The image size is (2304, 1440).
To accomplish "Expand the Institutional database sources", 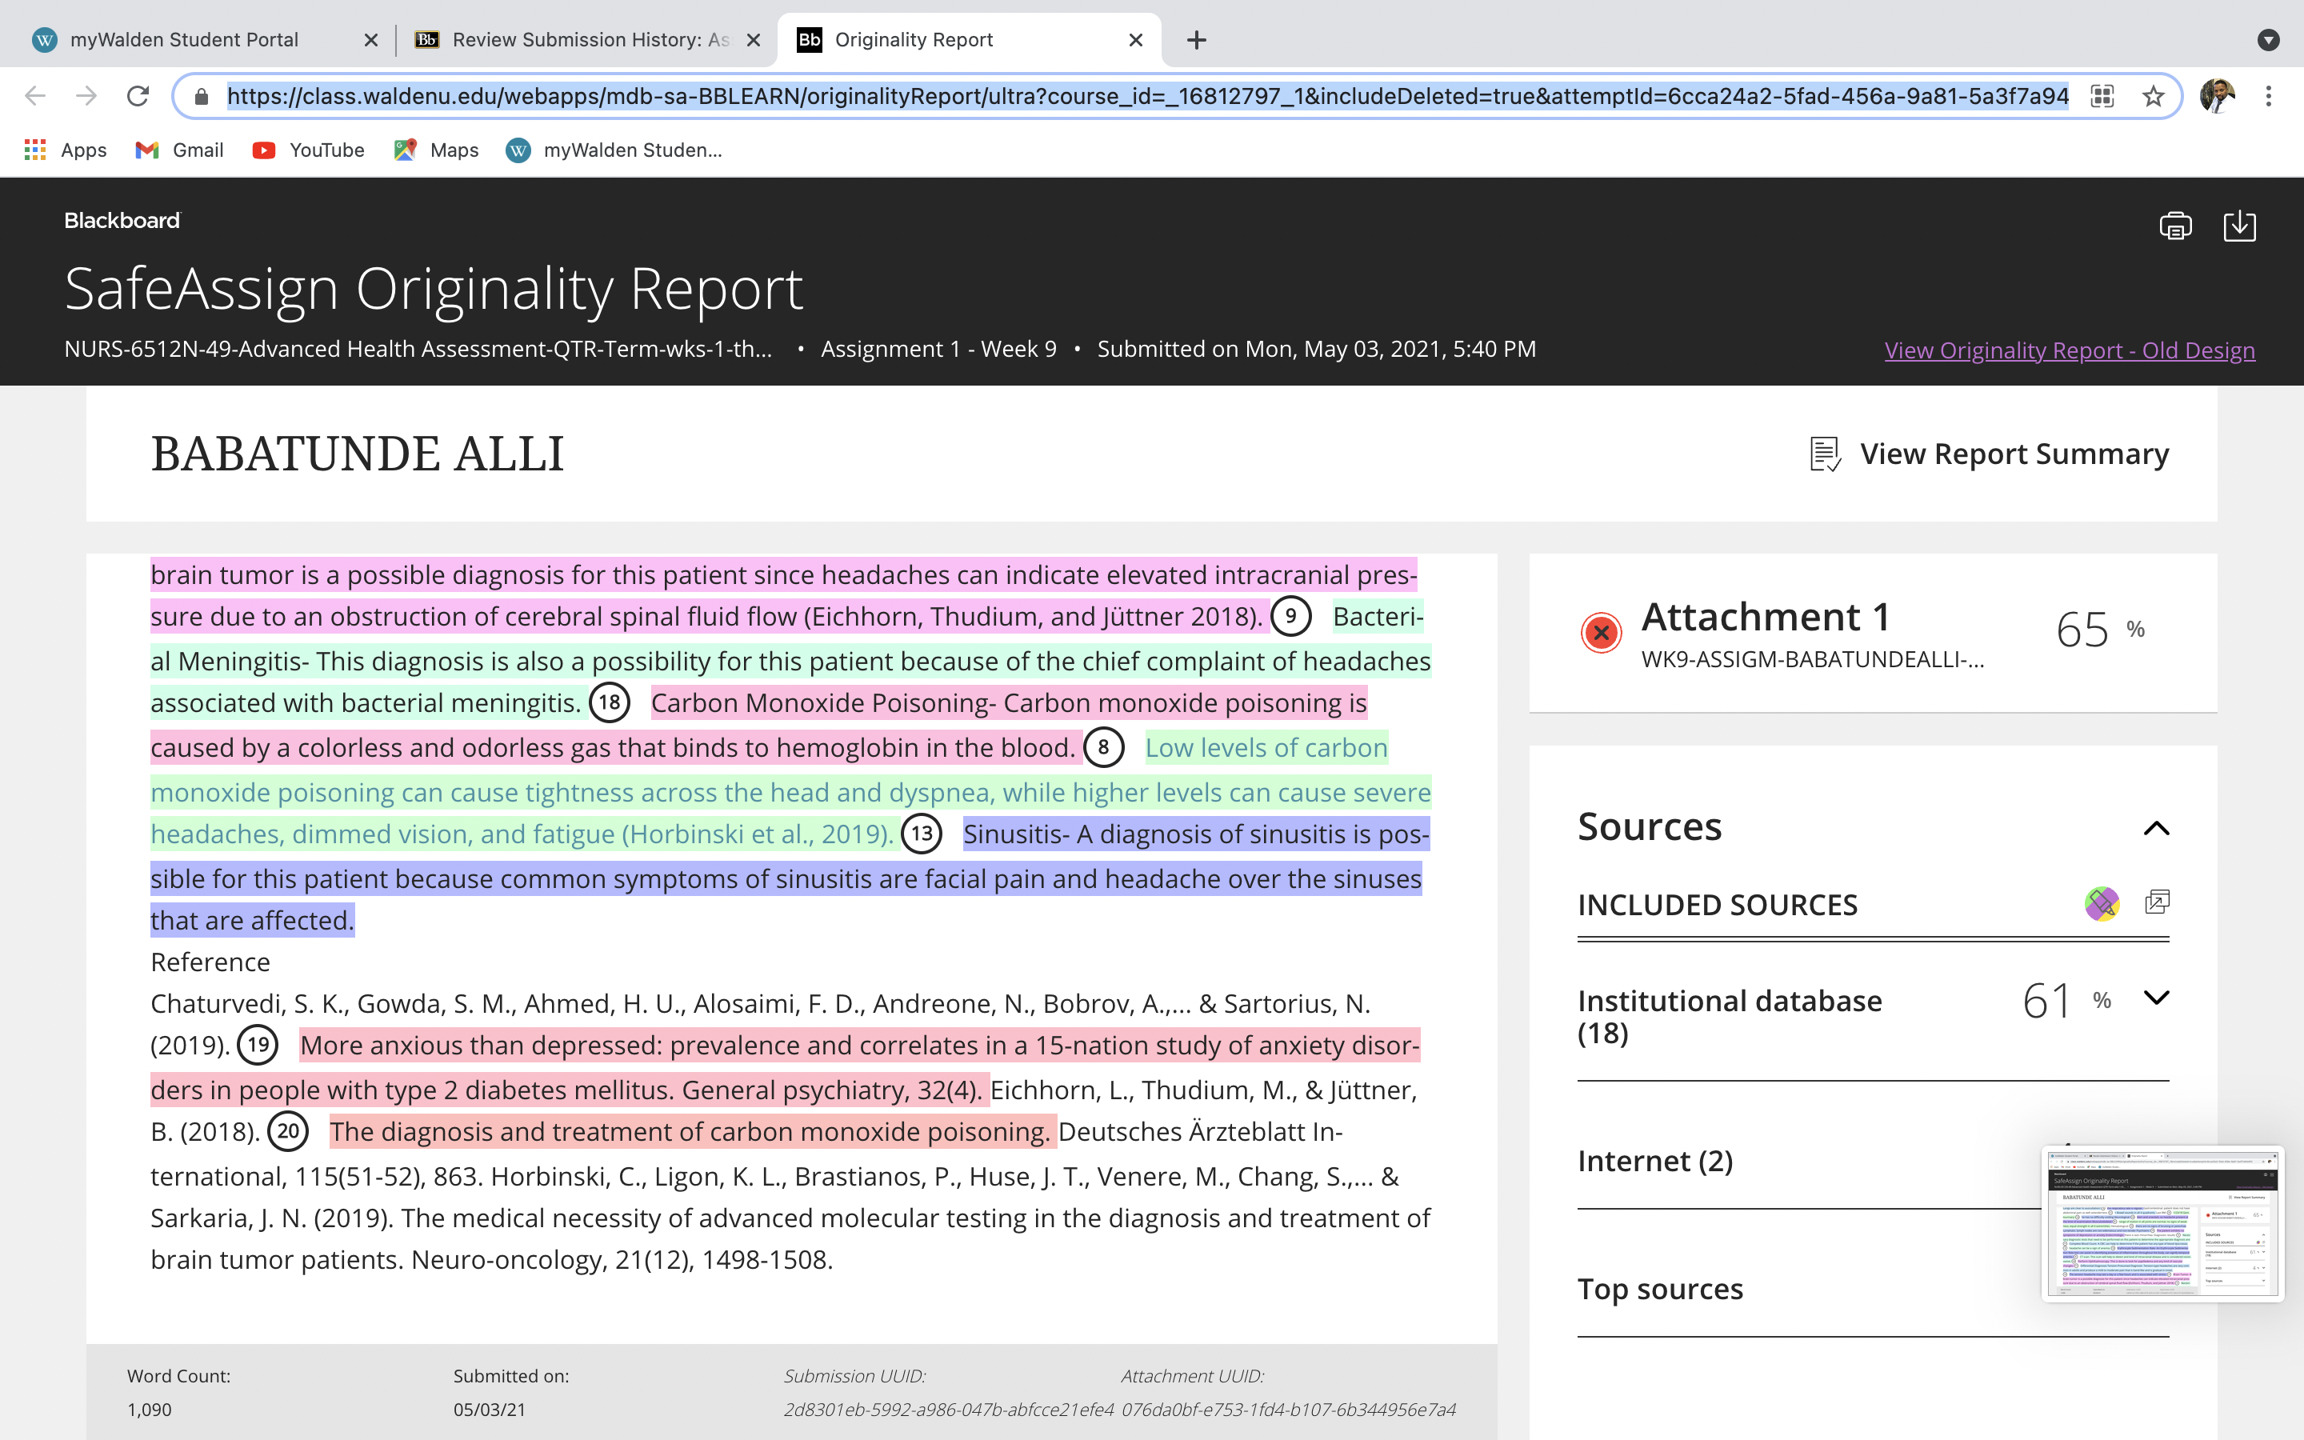I will [x=2155, y=998].
